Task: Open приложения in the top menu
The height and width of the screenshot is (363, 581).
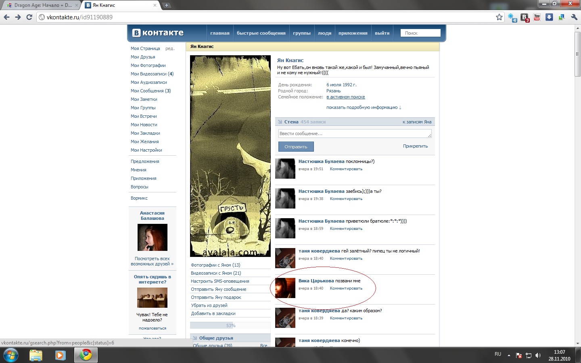Action: click(x=353, y=33)
